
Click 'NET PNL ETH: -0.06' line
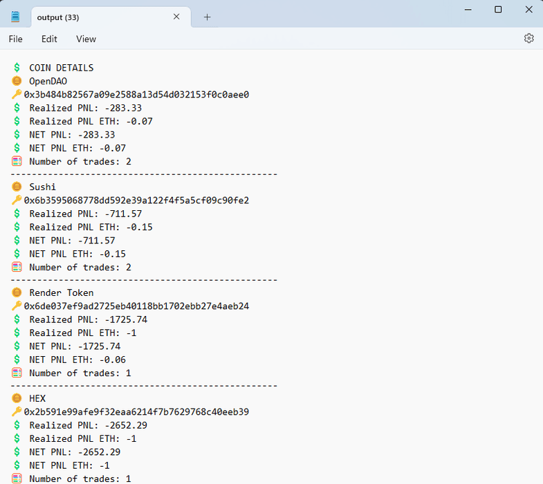coord(77,360)
